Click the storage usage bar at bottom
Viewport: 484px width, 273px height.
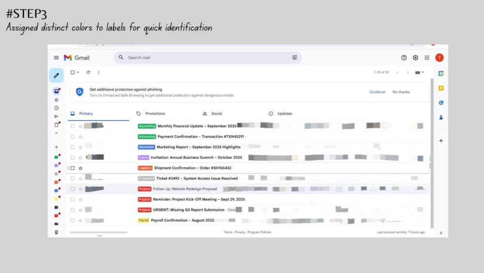coord(98,232)
